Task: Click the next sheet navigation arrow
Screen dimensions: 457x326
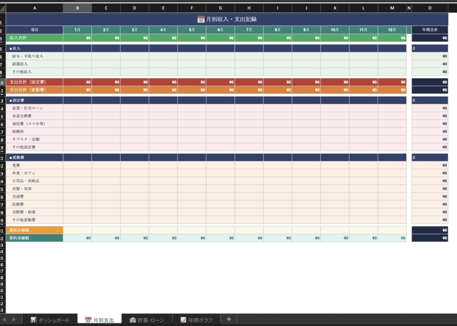Action: point(14,319)
